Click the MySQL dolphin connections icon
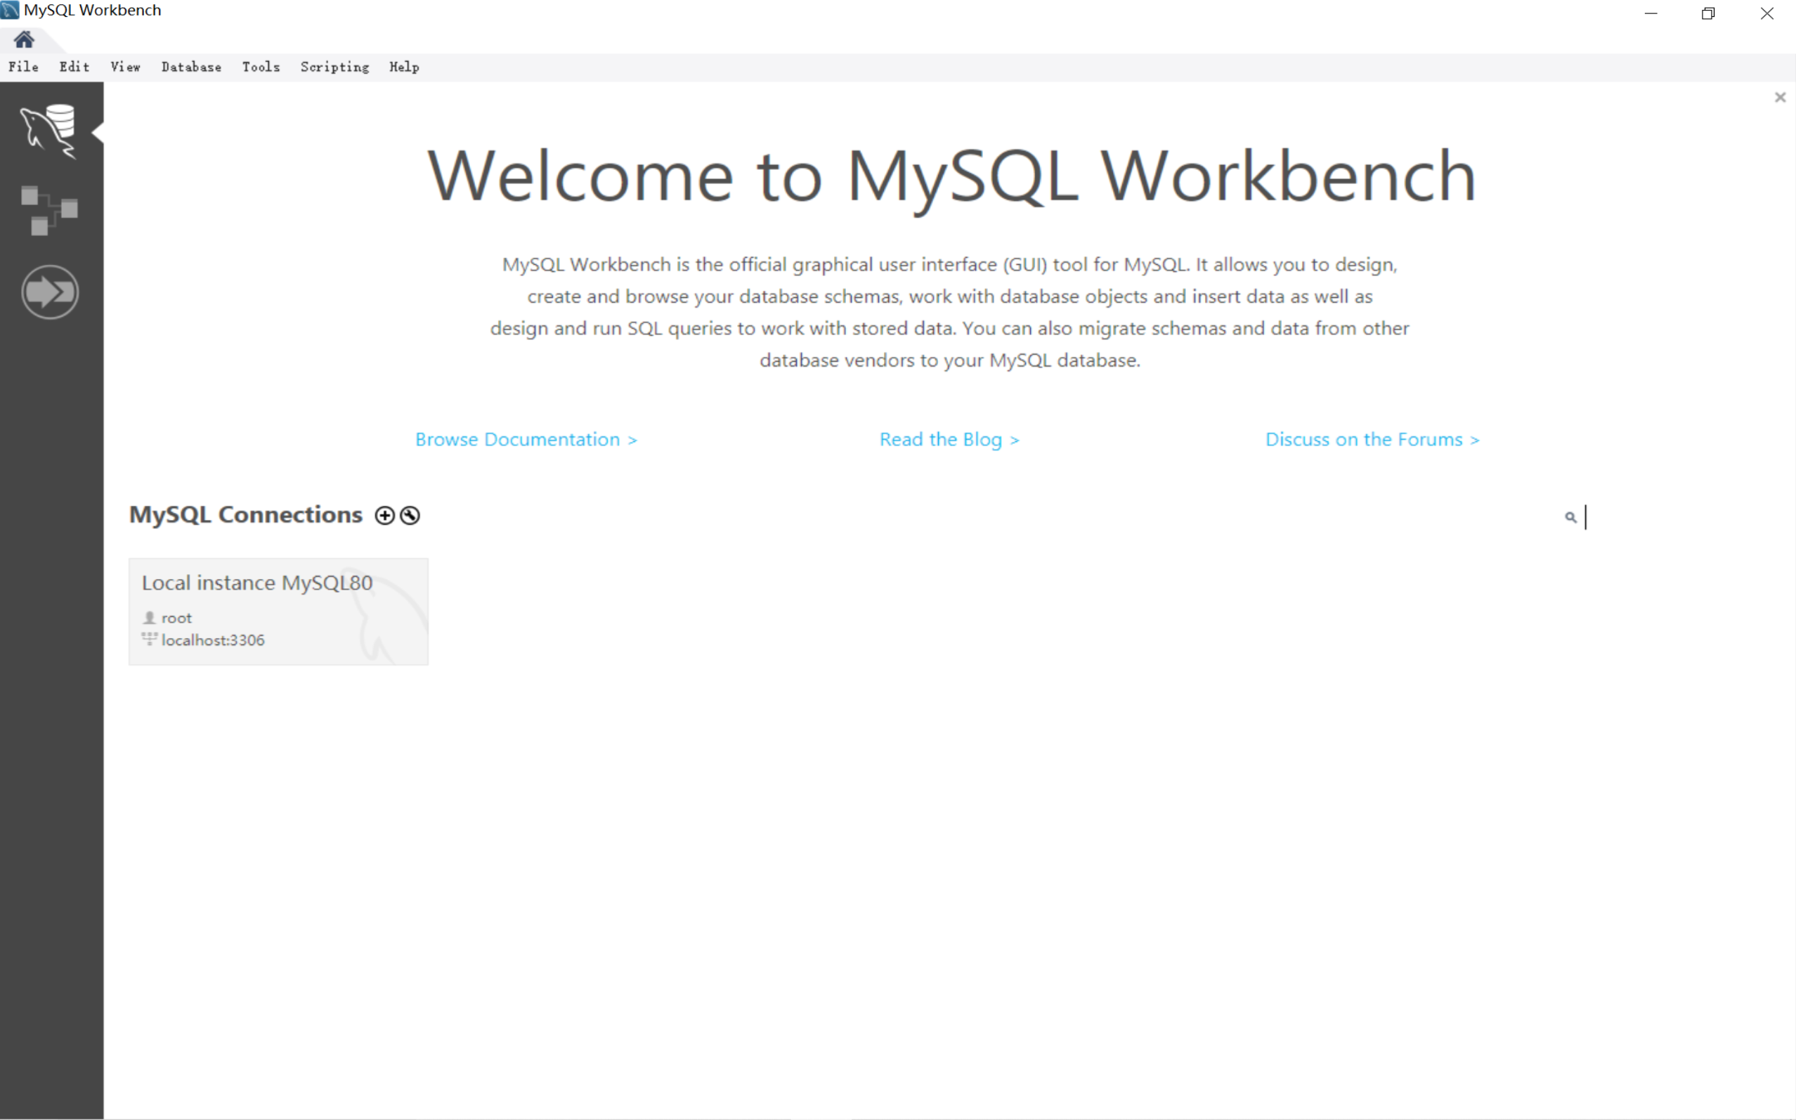The image size is (1796, 1120). click(51, 132)
